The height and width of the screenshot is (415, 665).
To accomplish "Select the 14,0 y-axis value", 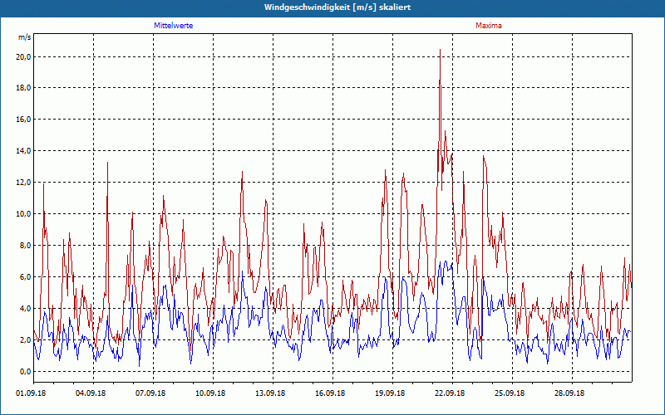I will 23,151.
